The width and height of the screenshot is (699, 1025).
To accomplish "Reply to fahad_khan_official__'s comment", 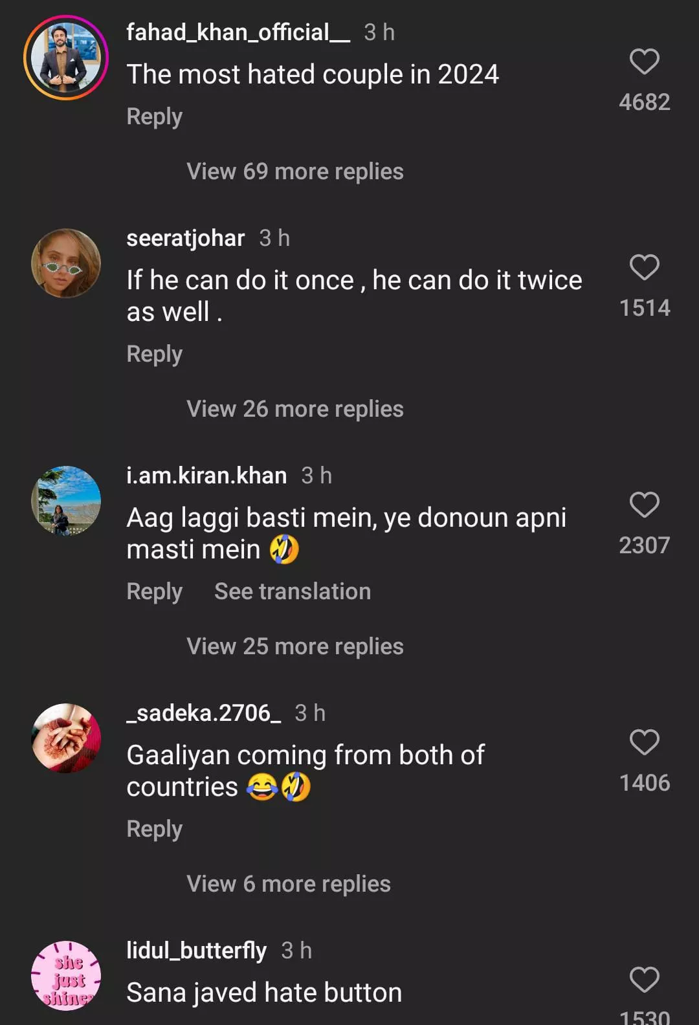I will 154,116.
